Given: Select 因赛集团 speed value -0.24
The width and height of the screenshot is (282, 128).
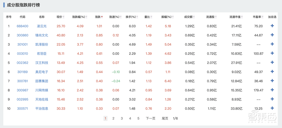Looking at the screenshot, I should click(x=116, y=81).
